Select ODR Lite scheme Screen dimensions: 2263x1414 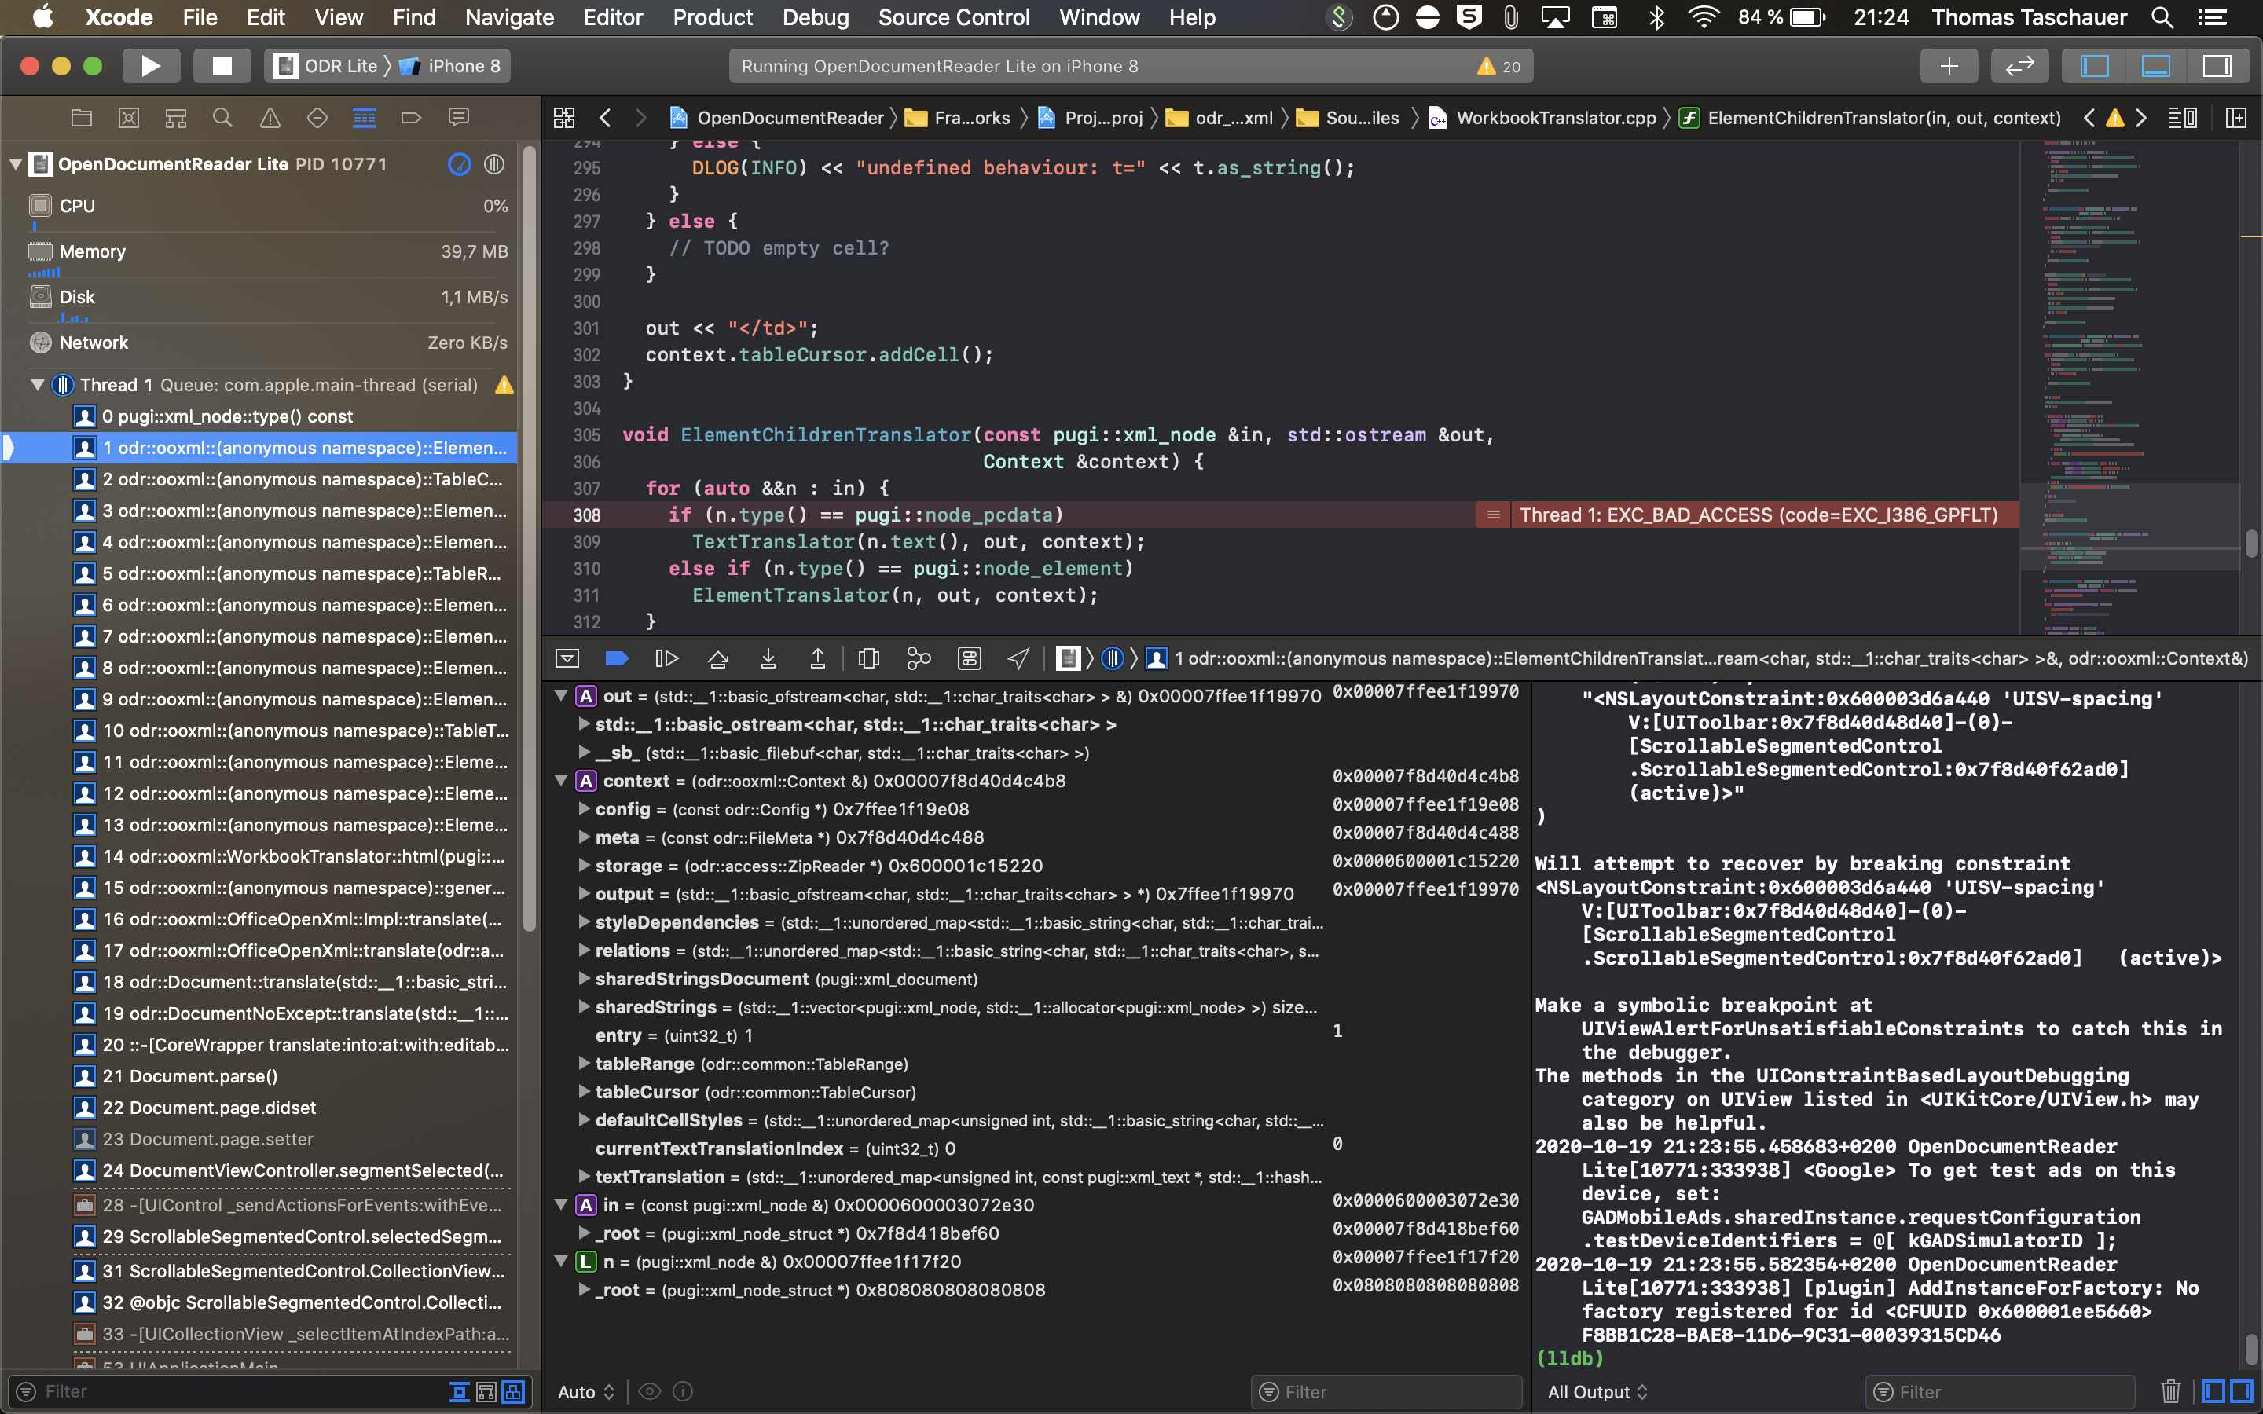(x=328, y=65)
